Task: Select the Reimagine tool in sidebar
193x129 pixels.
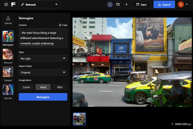Action: click(8, 39)
